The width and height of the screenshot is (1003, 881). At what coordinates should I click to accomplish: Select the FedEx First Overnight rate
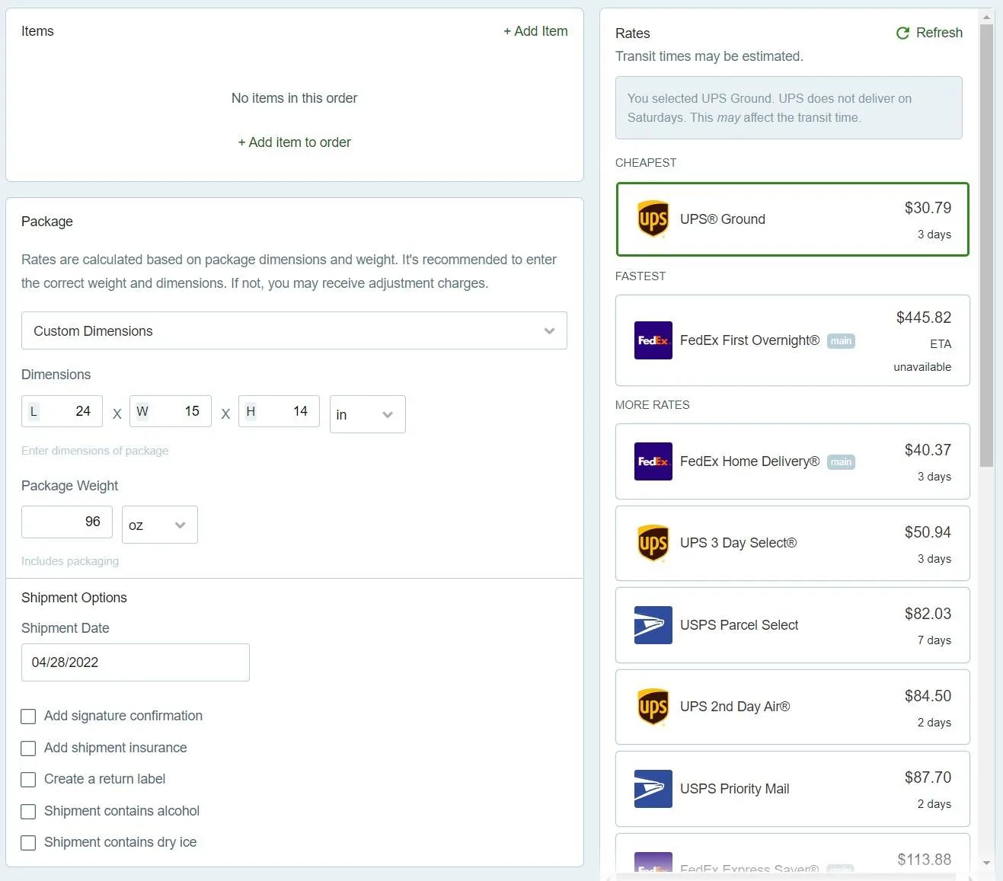[792, 340]
